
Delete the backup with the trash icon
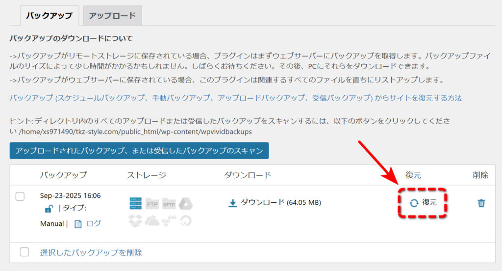pyautogui.click(x=481, y=203)
